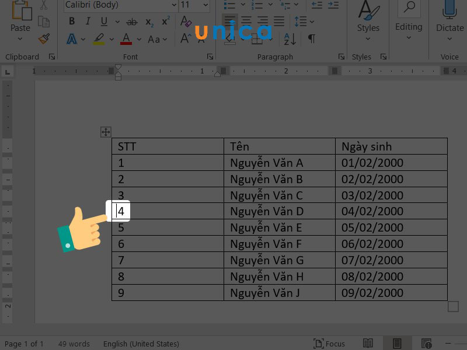467x350 pixels.
Task: Toggle Strikethrough formatting
Action: (132, 22)
